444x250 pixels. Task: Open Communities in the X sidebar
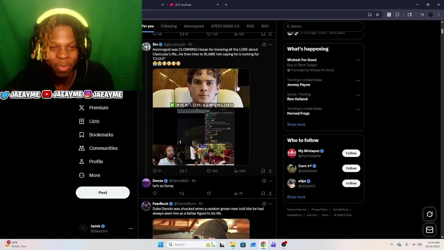click(x=99, y=148)
